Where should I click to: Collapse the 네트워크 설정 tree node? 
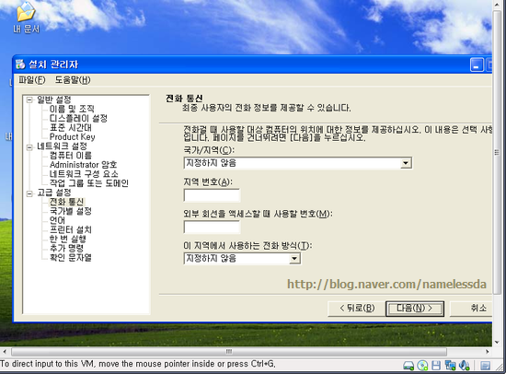point(29,147)
